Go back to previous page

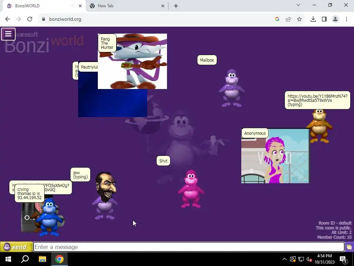click(8, 19)
